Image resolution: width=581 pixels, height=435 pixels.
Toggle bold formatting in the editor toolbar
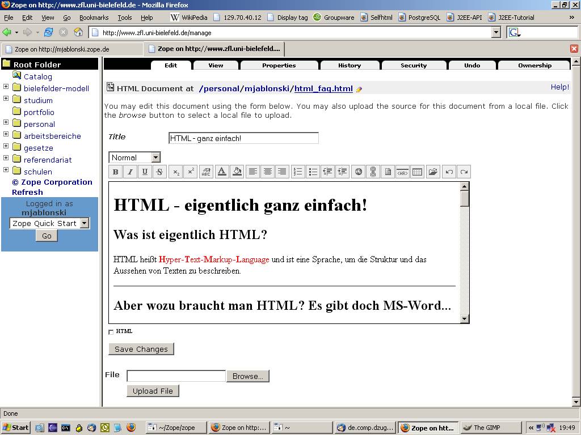(x=115, y=172)
